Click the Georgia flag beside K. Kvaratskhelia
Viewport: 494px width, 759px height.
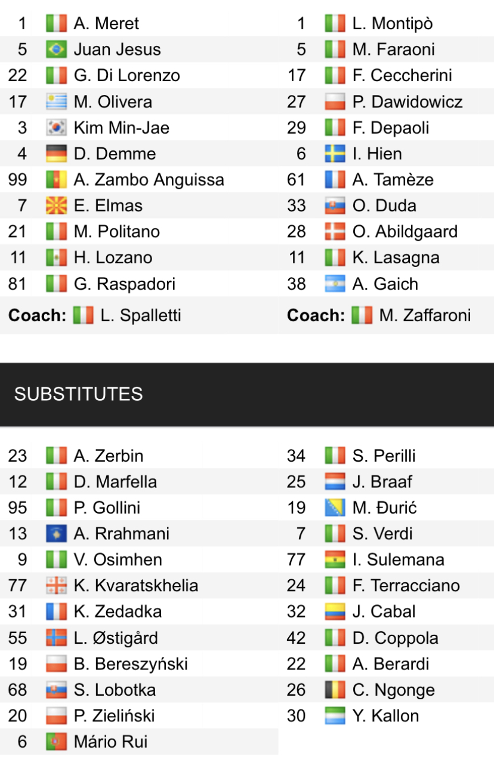point(56,586)
